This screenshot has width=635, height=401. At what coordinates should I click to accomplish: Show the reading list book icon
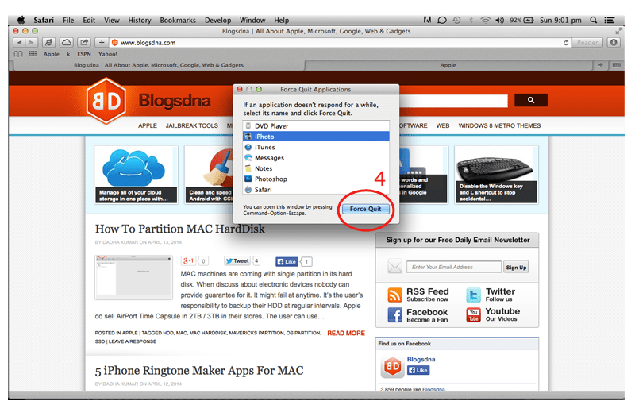(18, 54)
